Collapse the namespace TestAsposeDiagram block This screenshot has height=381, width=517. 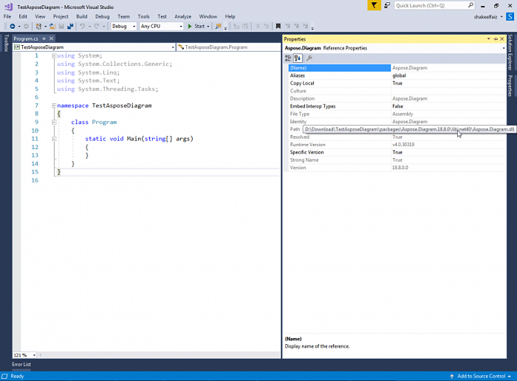(x=54, y=106)
